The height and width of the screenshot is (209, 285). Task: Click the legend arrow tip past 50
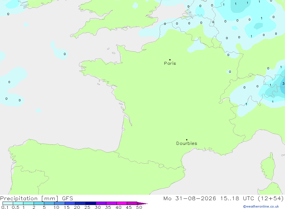(x=142, y=203)
